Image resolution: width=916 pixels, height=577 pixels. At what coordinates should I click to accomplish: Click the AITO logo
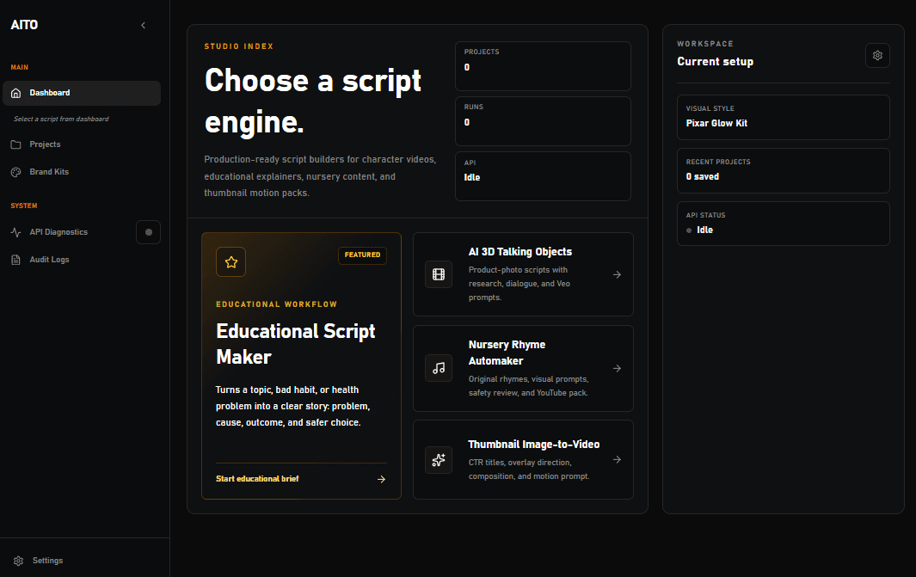pos(24,25)
